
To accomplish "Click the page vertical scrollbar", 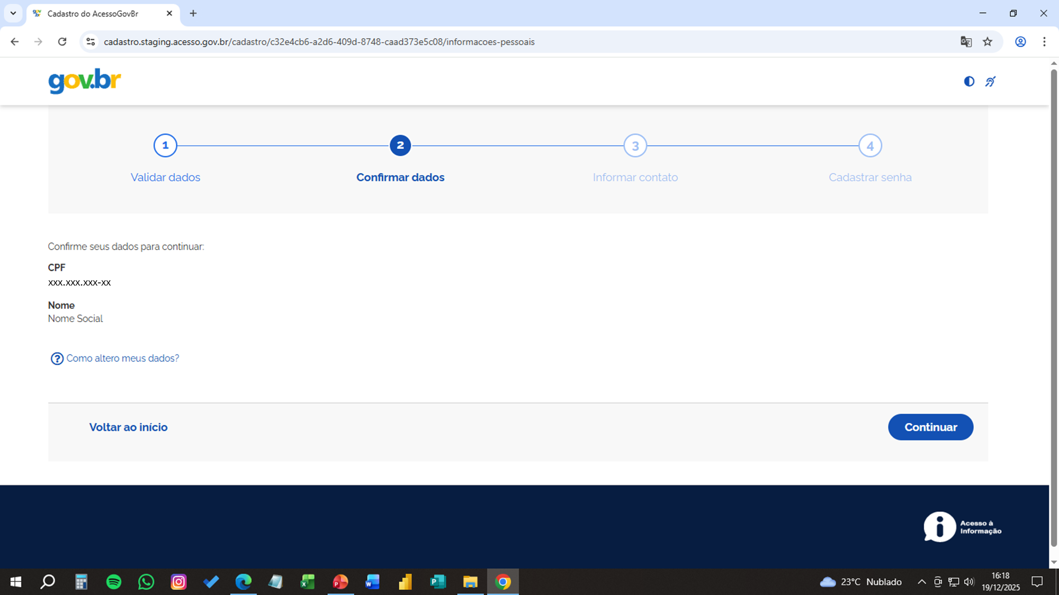I will click(1054, 307).
